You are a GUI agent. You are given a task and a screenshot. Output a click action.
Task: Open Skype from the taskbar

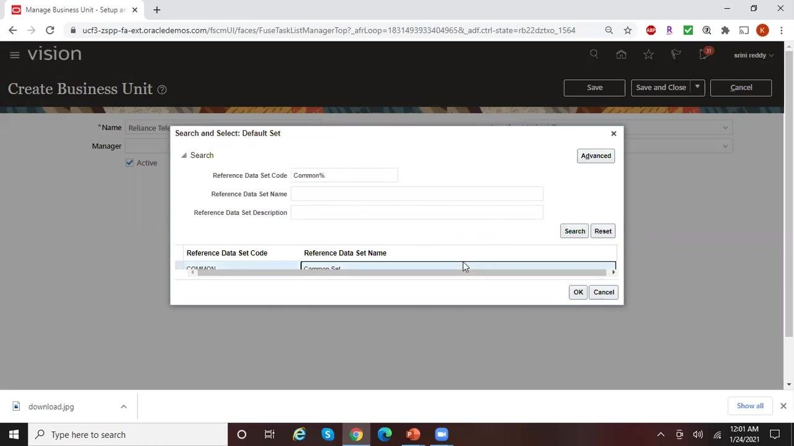(328, 434)
